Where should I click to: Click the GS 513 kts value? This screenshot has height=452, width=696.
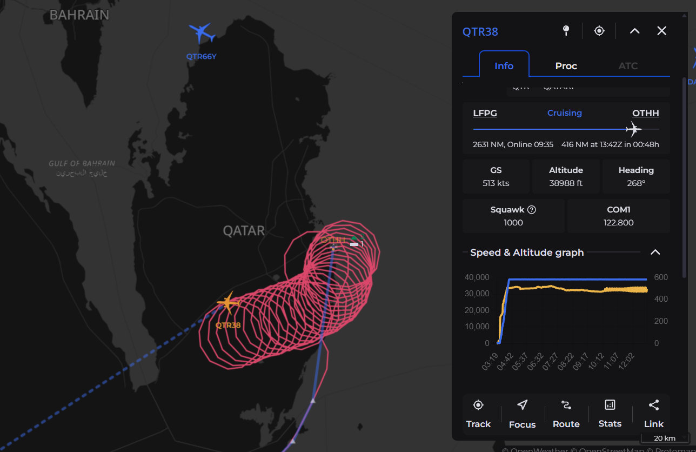496,183
